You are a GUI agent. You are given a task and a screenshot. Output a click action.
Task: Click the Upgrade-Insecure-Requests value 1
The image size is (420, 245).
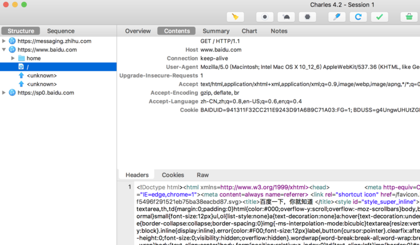pyautogui.click(x=202, y=75)
